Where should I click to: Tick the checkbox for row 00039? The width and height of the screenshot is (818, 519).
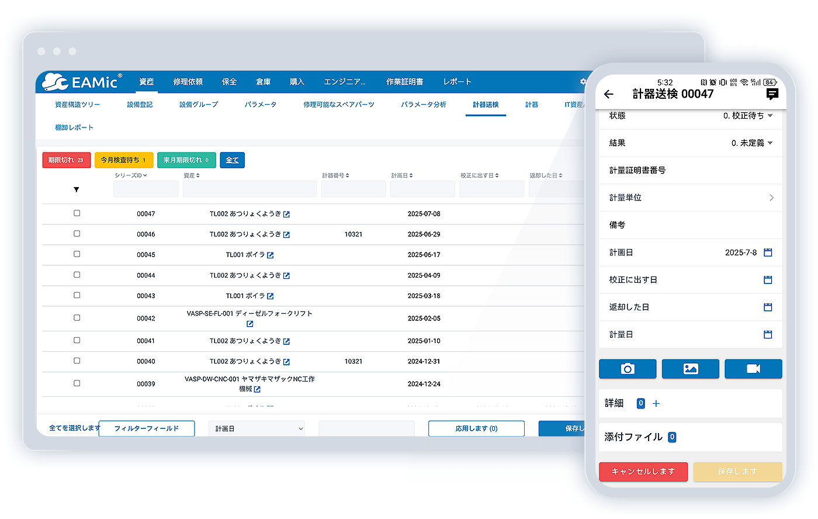click(x=77, y=383)
